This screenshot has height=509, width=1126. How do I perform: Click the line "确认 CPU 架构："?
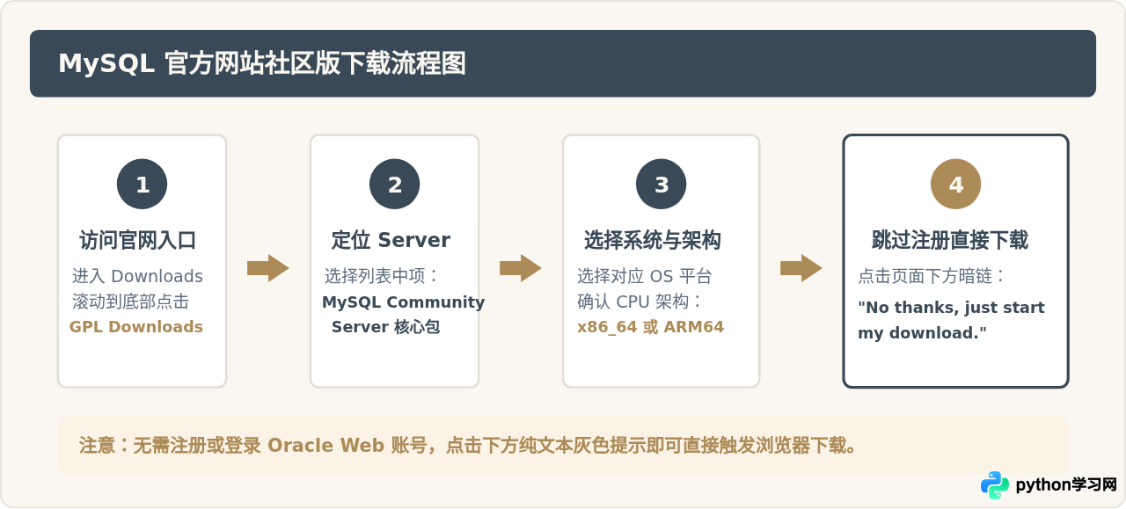click(640, 302)
